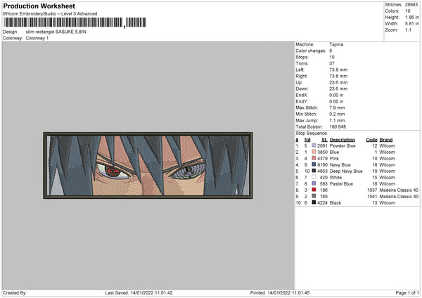
Task: Click the stitch count 8190
Action: click(322, 164)
